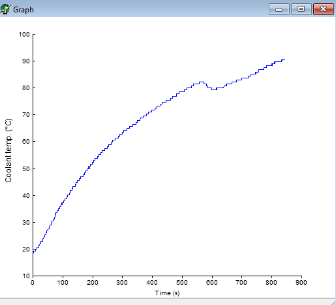The width and height of the screenshot is (336, 305).
Task: Click the y-axis value 20
Action: [25, 249]
